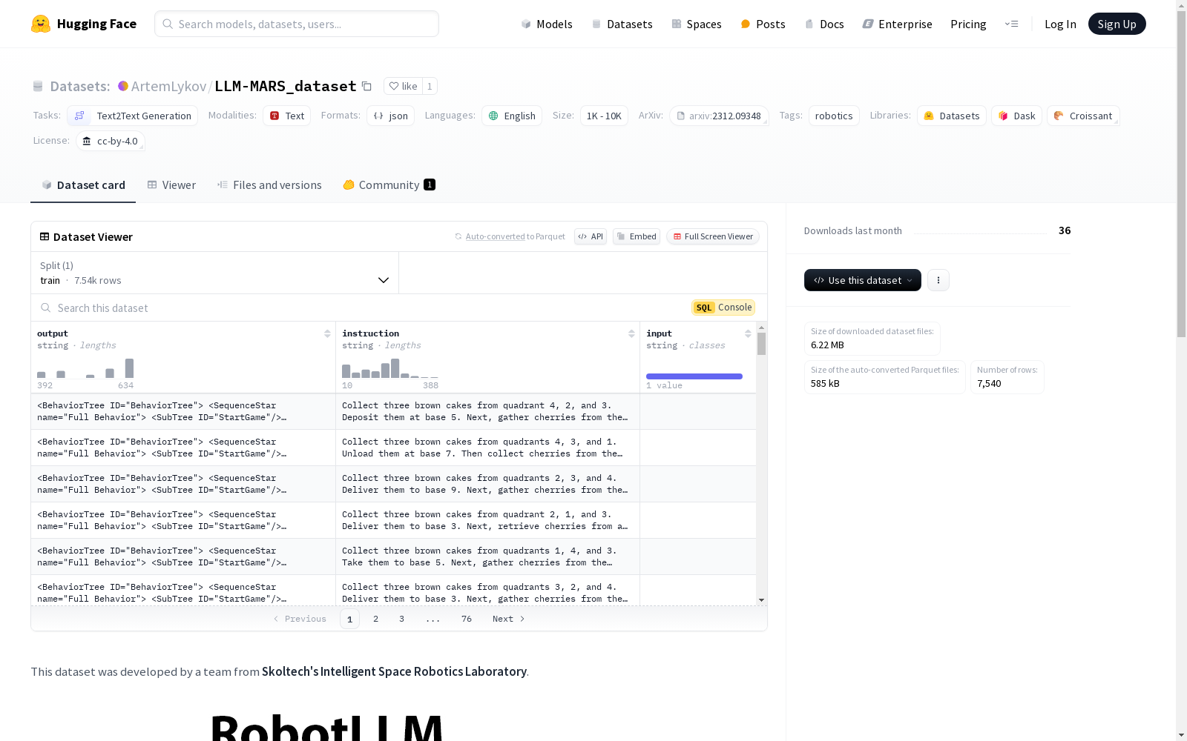Open Posts in the top navigation

click(x=763, y=24)
